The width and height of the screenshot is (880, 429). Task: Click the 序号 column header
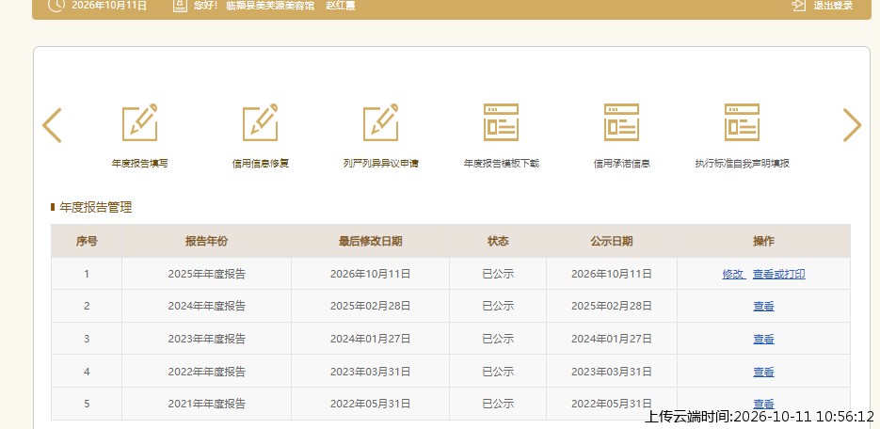tap(87, 241)
